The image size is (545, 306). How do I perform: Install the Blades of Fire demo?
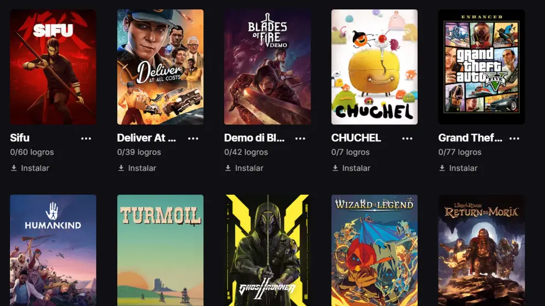(x=244, y=168)
